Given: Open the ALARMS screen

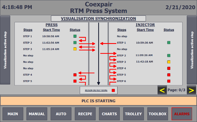Looking at the screenshot, I should pyautogui.click(x=182, y=114).
